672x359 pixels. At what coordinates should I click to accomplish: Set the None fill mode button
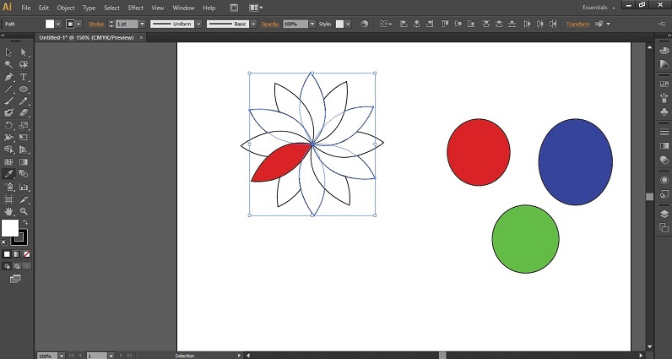[27, 253]
